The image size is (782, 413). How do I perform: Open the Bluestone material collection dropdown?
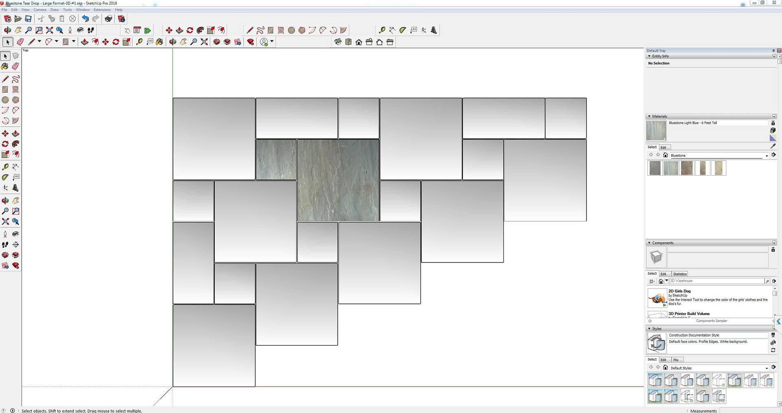click(x=767, y=156)
